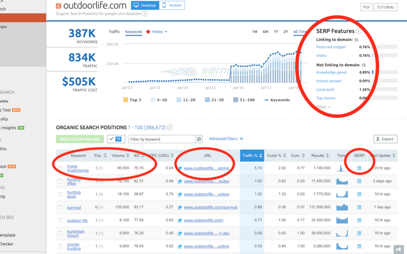The height and width of the screenshot is (254, 407).
Task: Click info icon beside Linking to domain
Action: [x=357, y=40]
